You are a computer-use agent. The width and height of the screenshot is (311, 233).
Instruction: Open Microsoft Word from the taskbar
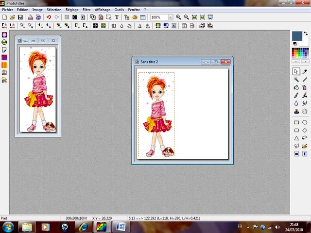point(121,227)
